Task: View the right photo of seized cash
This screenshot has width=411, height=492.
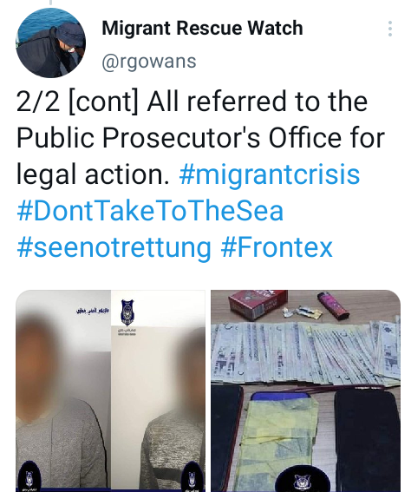Action: click(x=305, y=390)
